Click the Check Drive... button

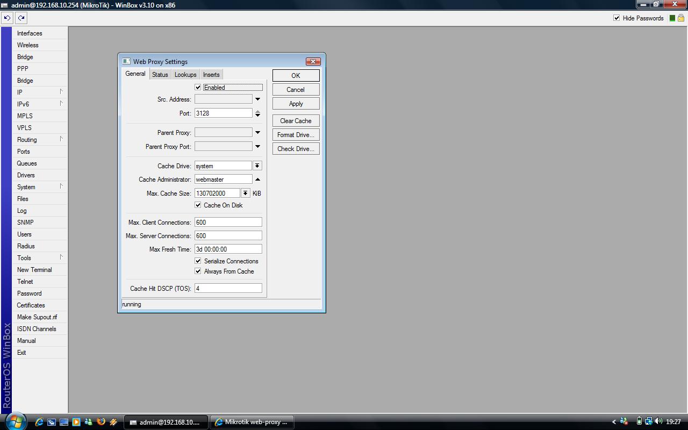[x=296, y=149]
